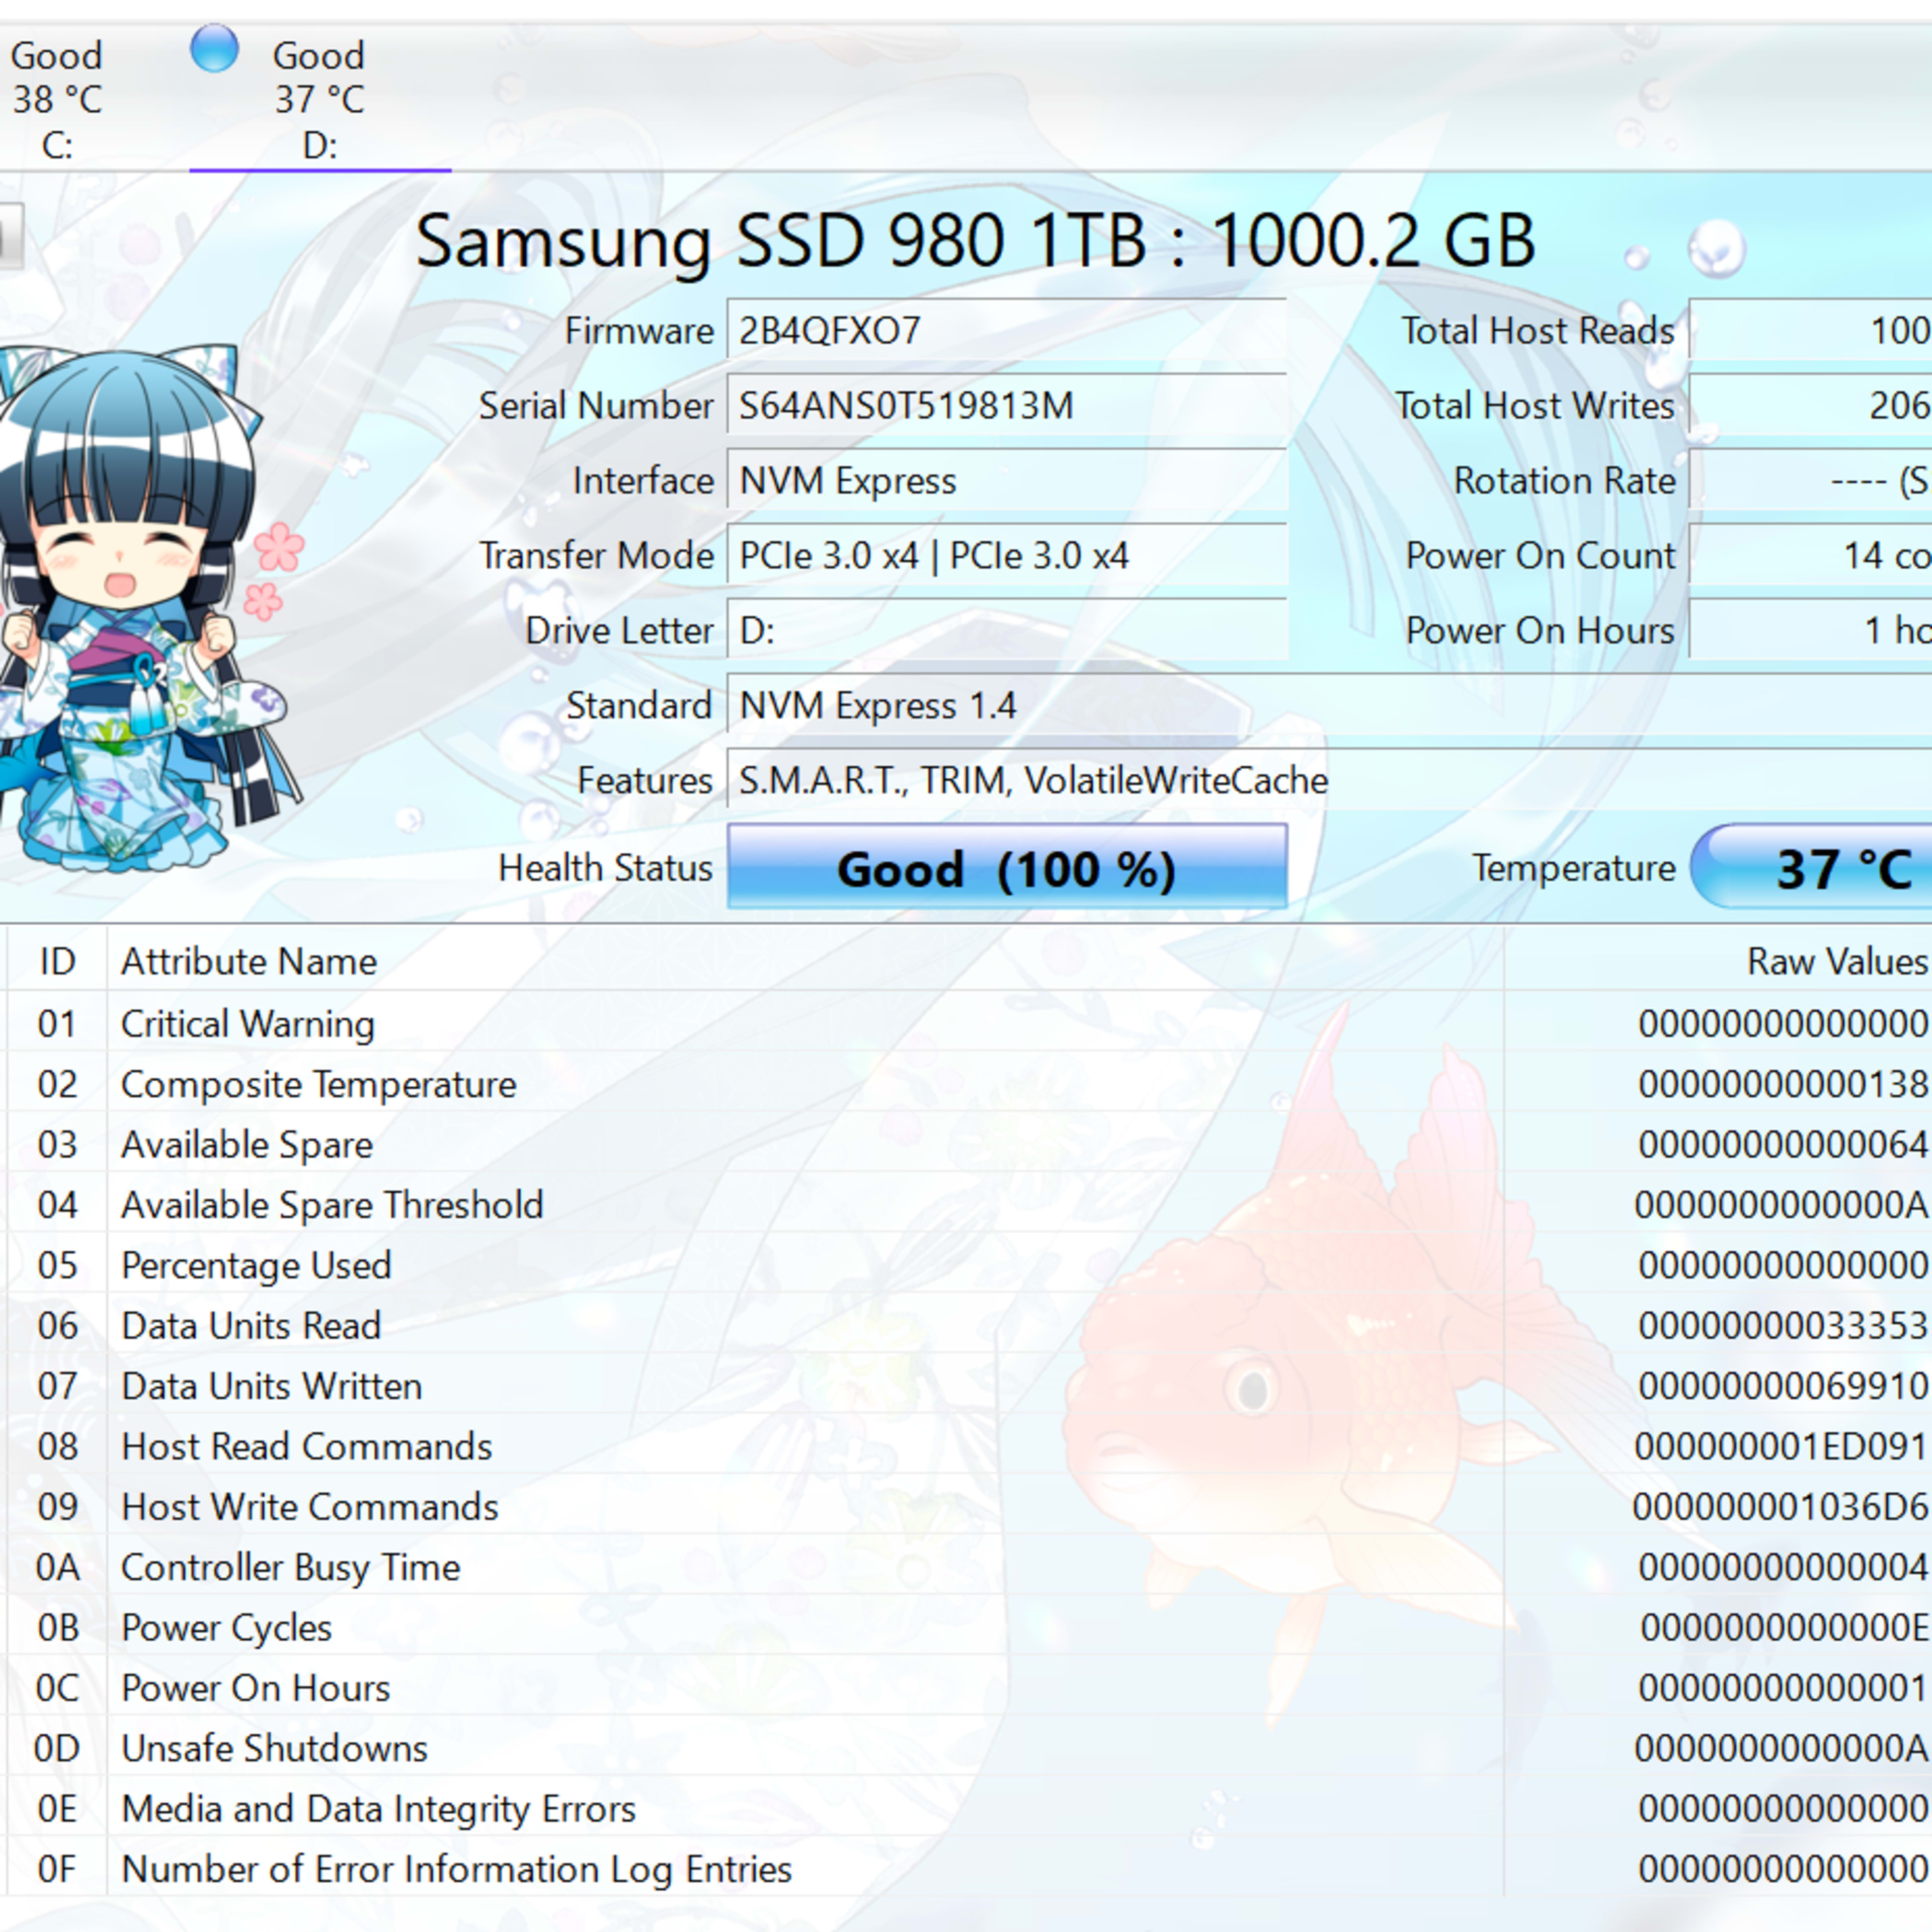Click the 37 °C temperature button
Image resolution: width=1932 pixels, height=1932 pixels.
[1811, 867]
